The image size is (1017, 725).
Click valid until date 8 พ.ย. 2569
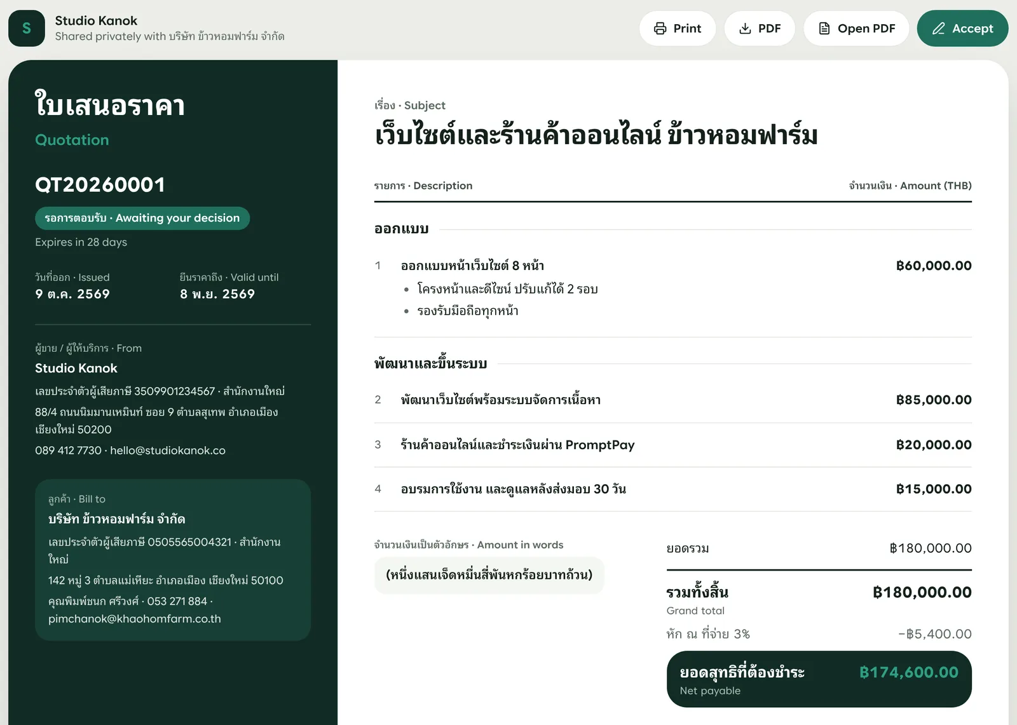(217, 294)
